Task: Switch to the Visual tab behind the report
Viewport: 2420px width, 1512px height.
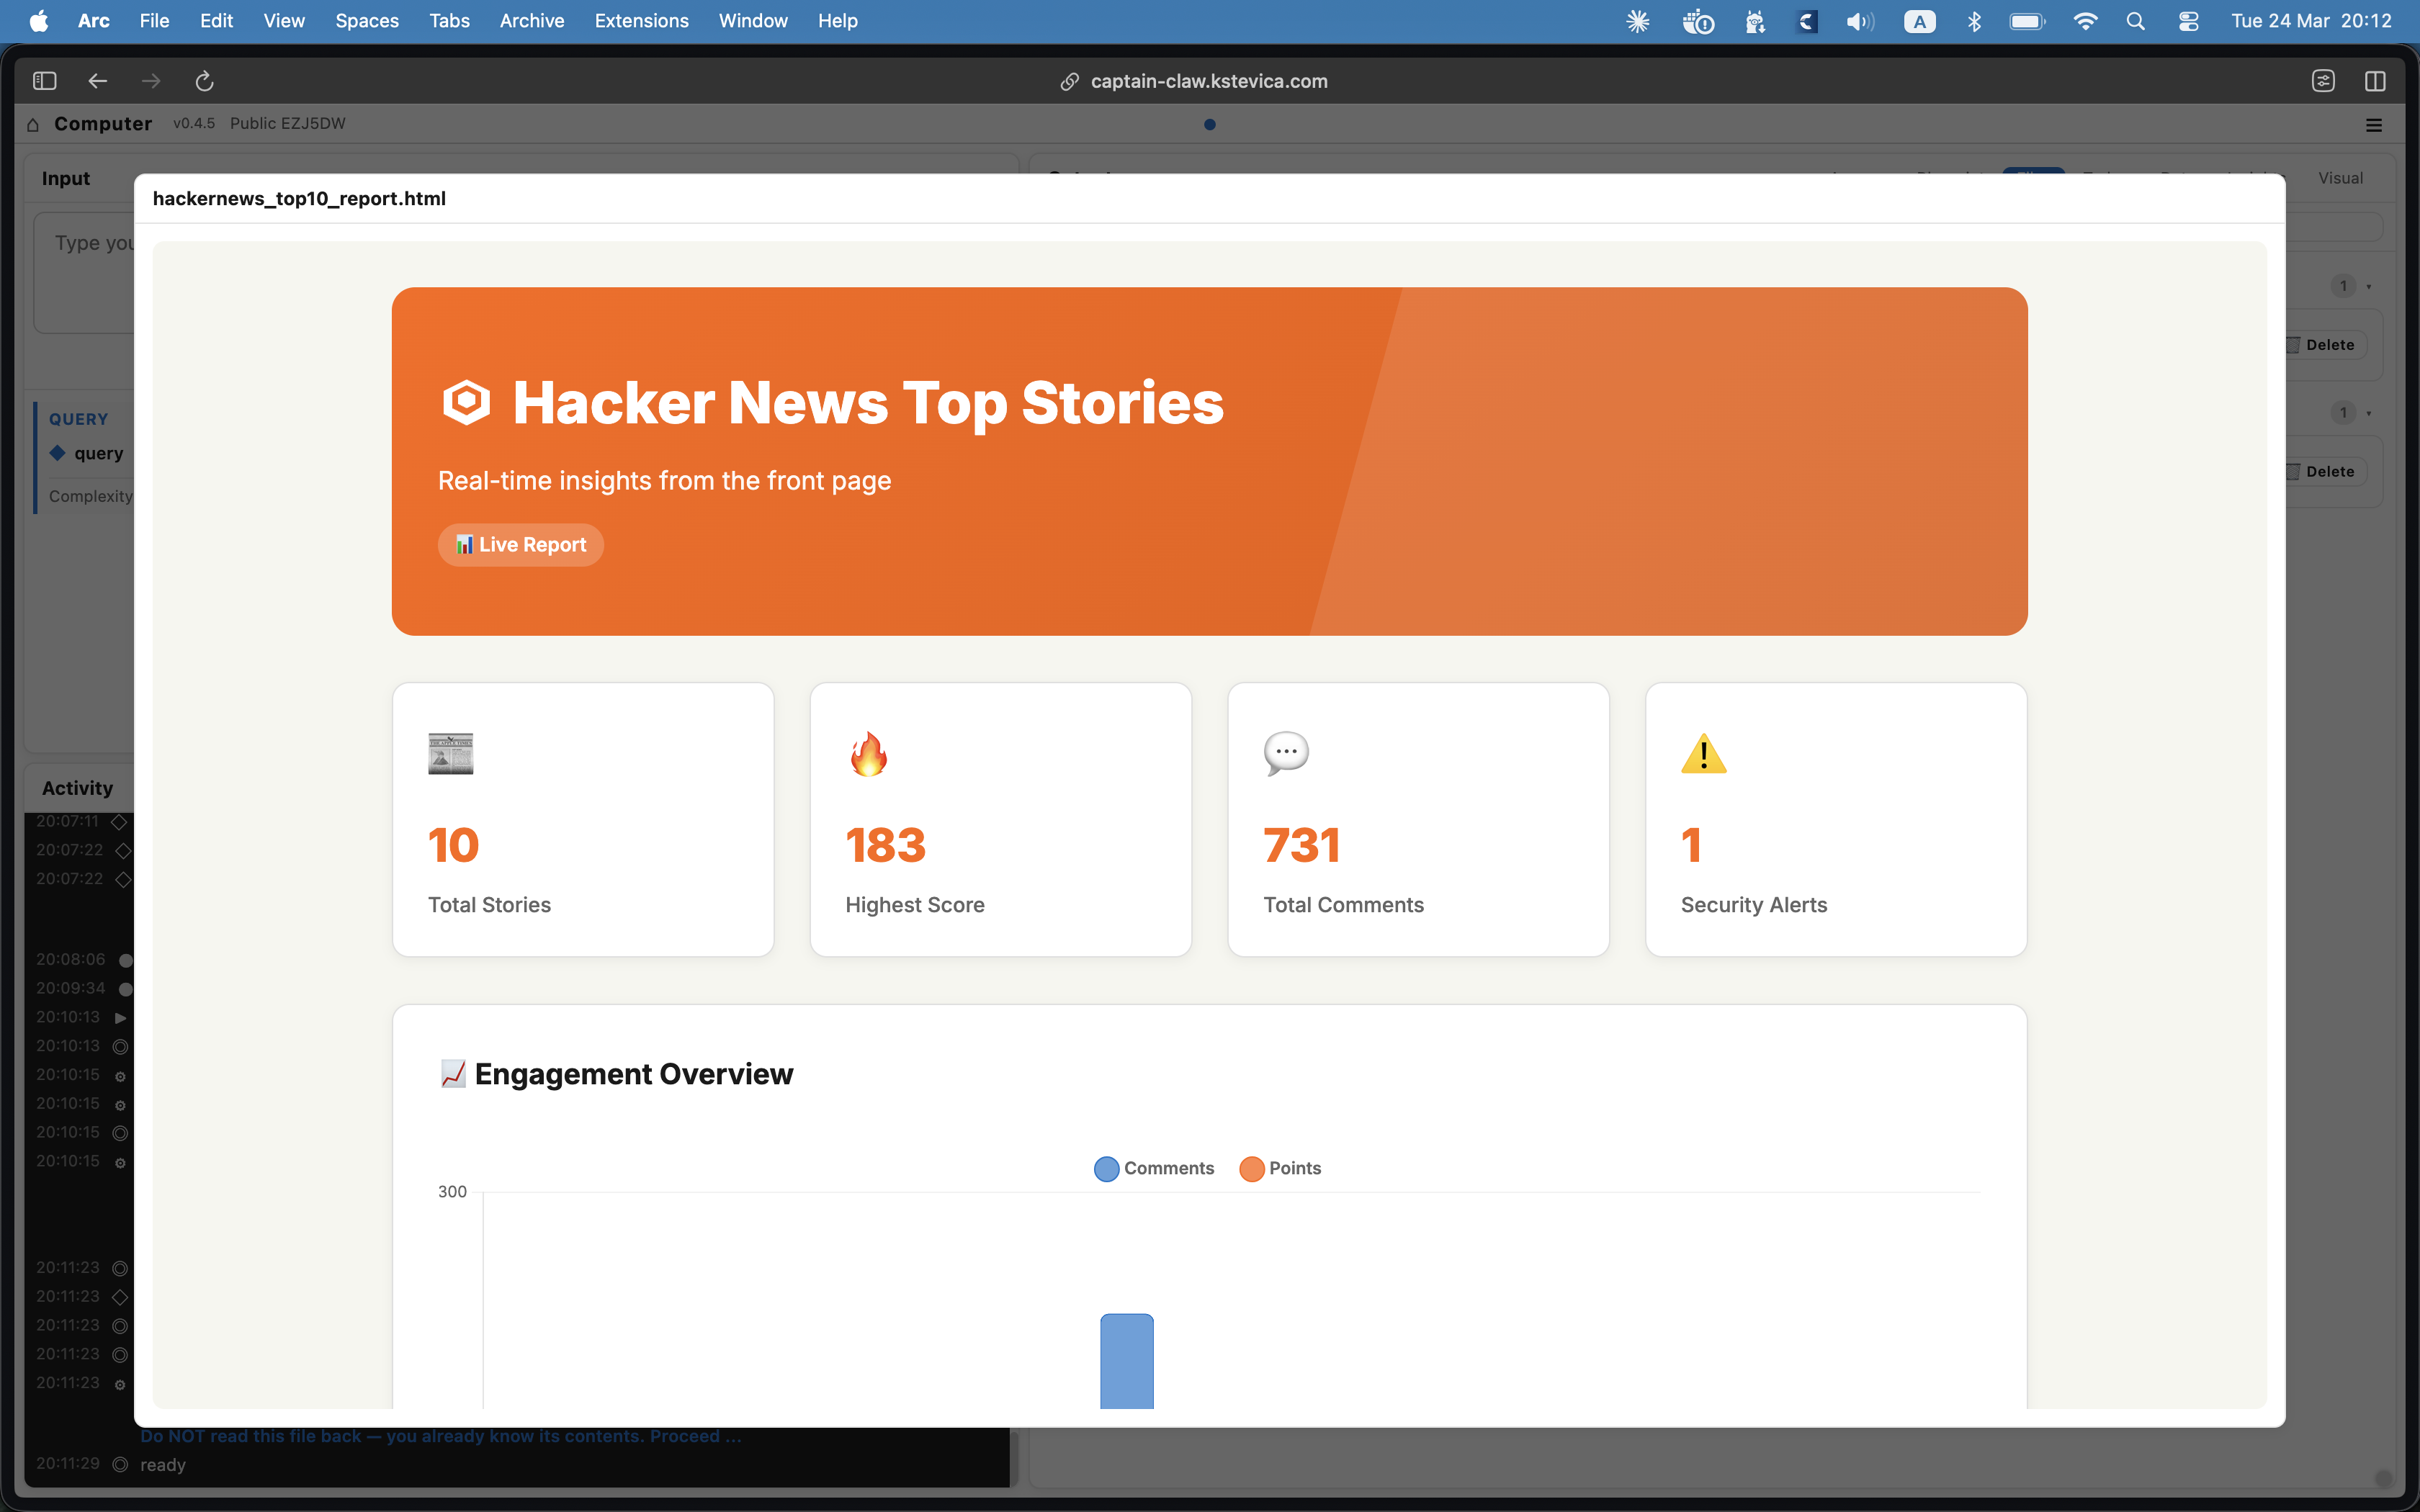Action: (x=2340, y=178)
